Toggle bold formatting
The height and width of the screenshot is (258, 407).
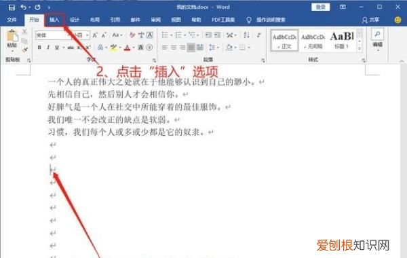point(39,48)
